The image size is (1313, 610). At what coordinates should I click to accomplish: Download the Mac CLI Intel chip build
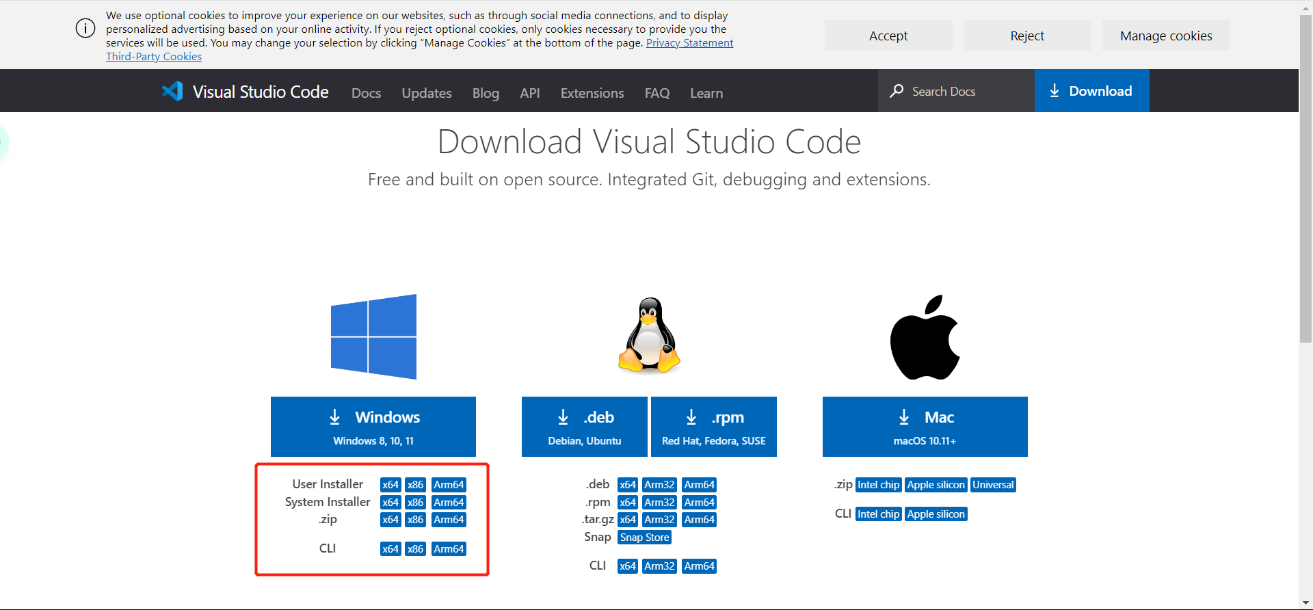coord(879,514)
